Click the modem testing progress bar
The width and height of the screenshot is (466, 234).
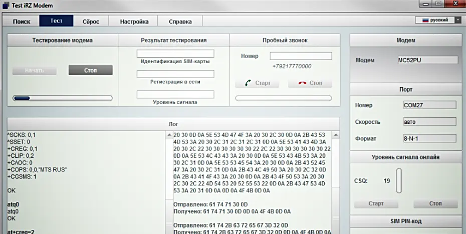point(63,98)
